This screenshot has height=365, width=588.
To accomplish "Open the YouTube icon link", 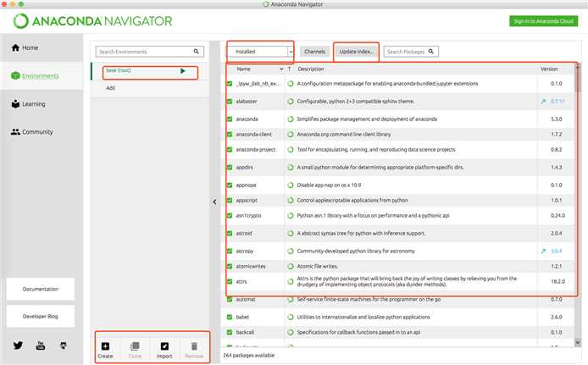I will coord(41,346).
